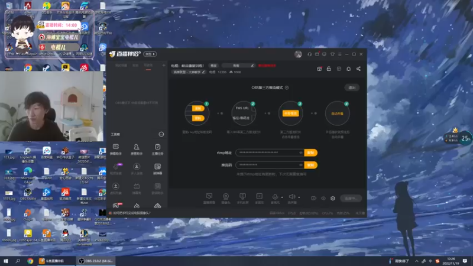Click the 弹幕秀 tool icon
This screenshot has height=266, width=473.
pos(137,189)
